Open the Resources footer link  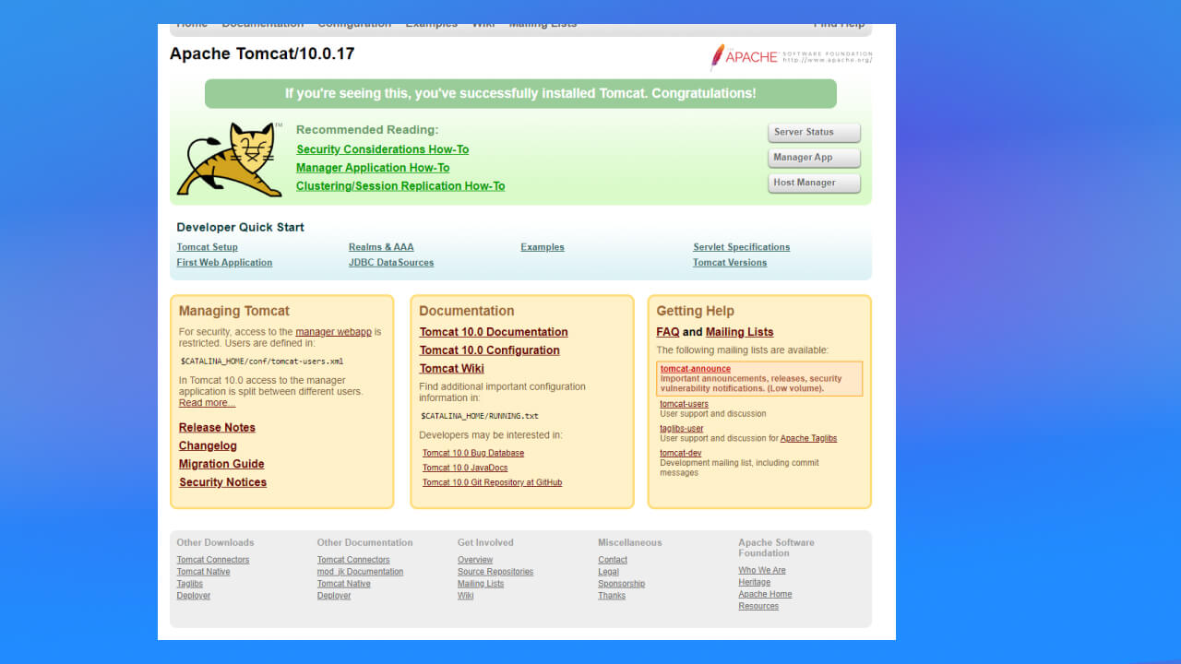(x=758, y=607)
